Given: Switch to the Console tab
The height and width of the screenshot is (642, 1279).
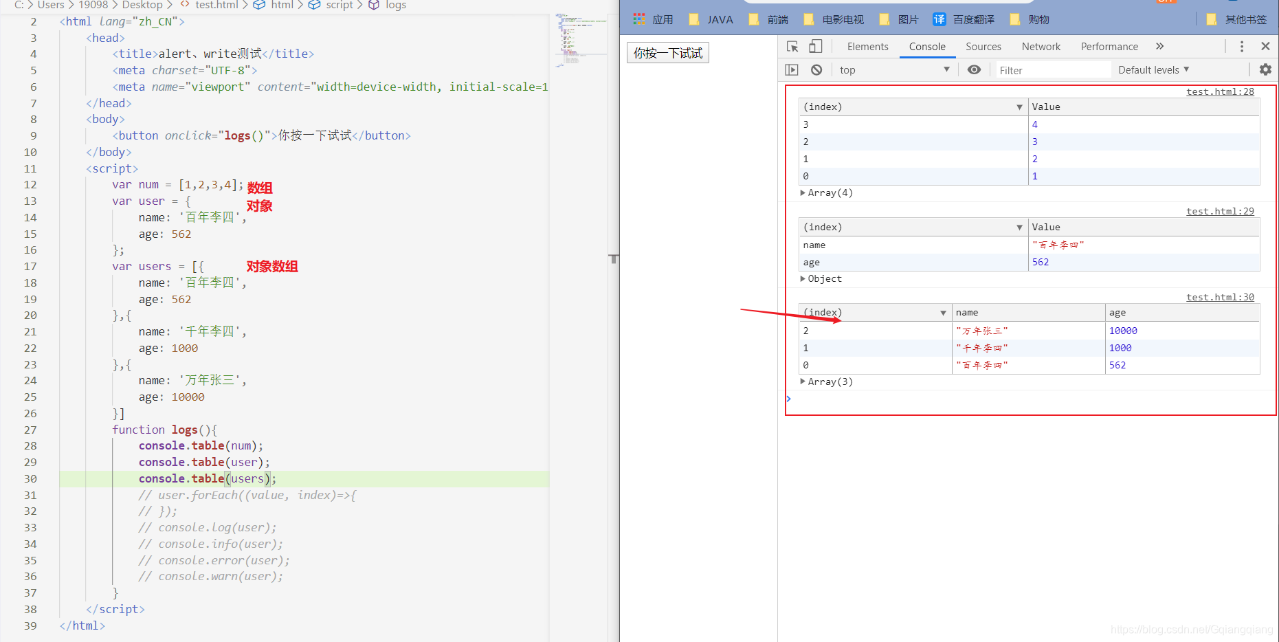Looking at the screenshot, I should click(x=927, y=46).
